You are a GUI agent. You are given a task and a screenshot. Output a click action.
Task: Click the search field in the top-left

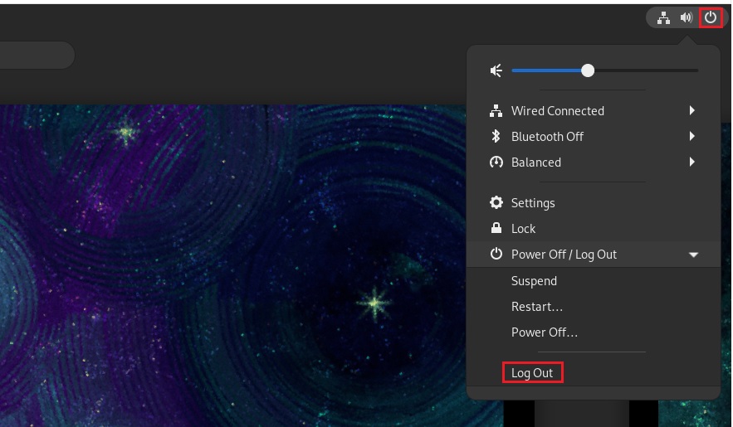coord(33,56)
